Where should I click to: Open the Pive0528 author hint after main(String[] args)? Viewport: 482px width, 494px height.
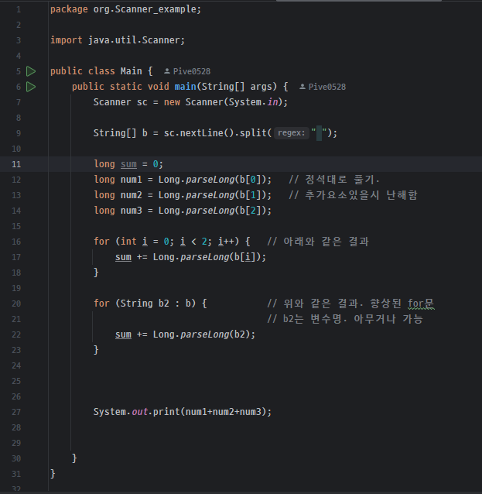pos(323,87)
